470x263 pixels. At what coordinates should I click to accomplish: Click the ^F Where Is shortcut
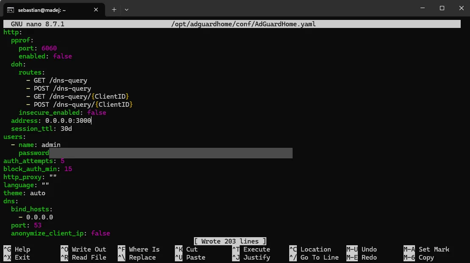point(139,249)
